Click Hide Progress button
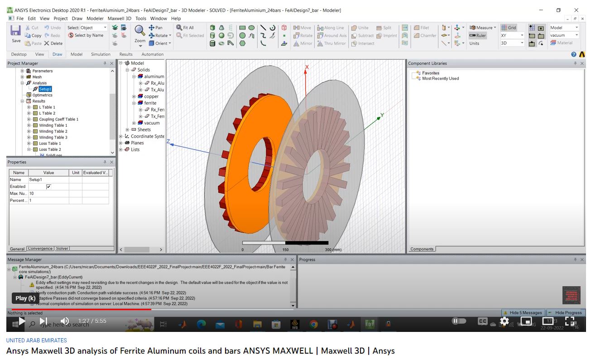The image size is (591, 360). (566, 312)
